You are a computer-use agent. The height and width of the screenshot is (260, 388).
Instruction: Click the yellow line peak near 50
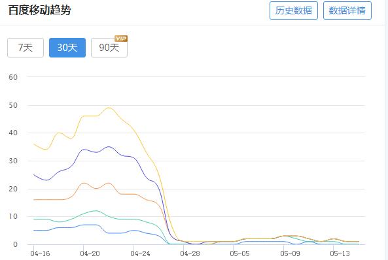(109, 108)
